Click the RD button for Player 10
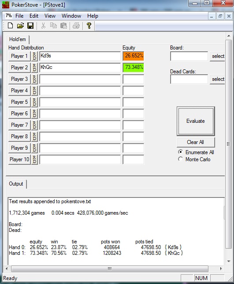The height and width of the screenshot is (284, 234). [x=34, y=159]
